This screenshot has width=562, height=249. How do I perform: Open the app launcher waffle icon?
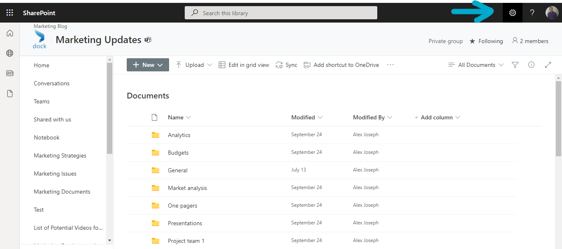tap(9, 12)
